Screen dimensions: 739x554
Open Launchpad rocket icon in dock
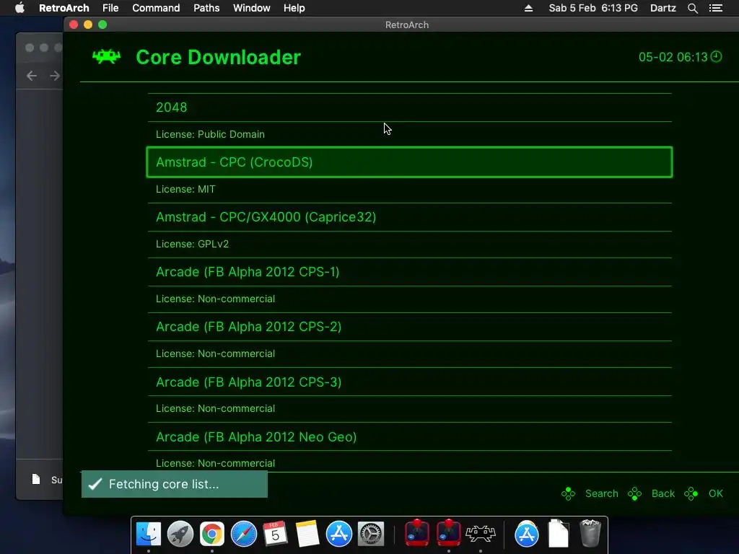pos(180,534)
